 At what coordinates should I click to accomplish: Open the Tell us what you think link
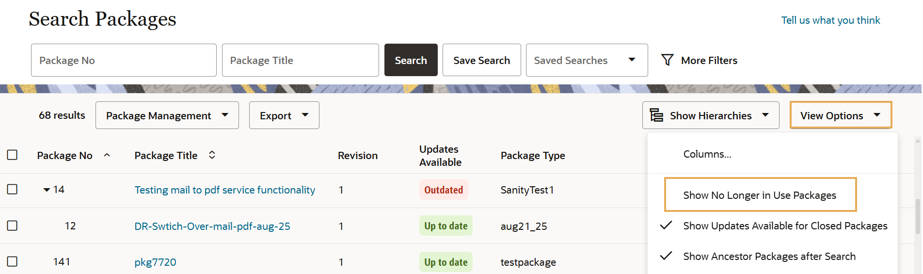[x=830, y=20]
